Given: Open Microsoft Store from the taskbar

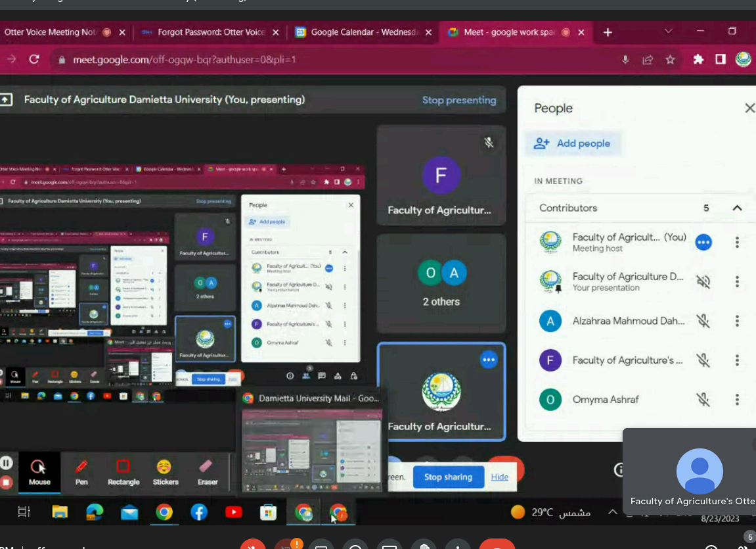Looking at the screenshot, I should [x=268, y=512].
